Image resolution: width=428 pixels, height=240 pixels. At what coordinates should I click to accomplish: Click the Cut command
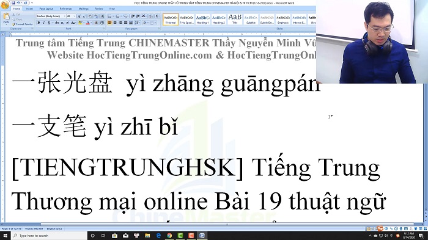pos(17,15)
